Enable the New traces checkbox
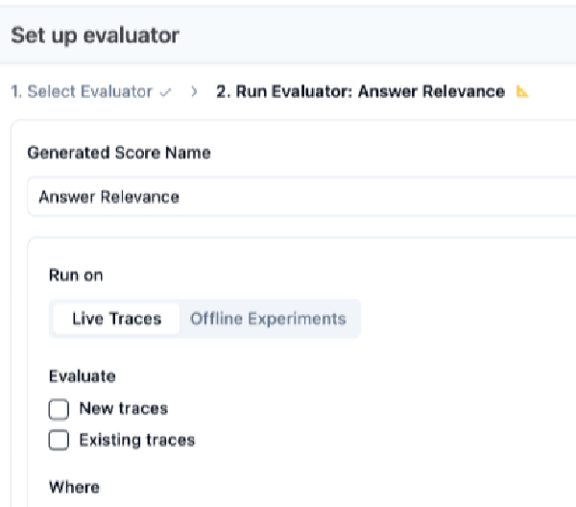 pos(60,410)
